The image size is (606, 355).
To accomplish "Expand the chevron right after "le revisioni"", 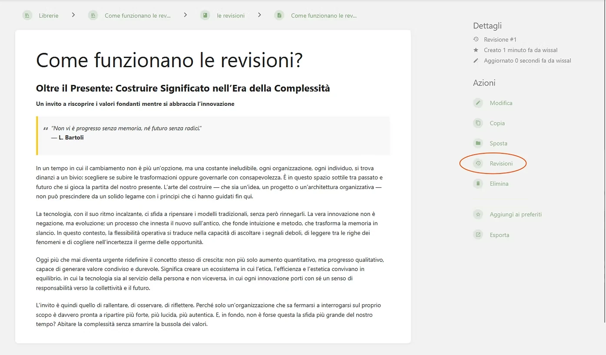I will (259, 15).
